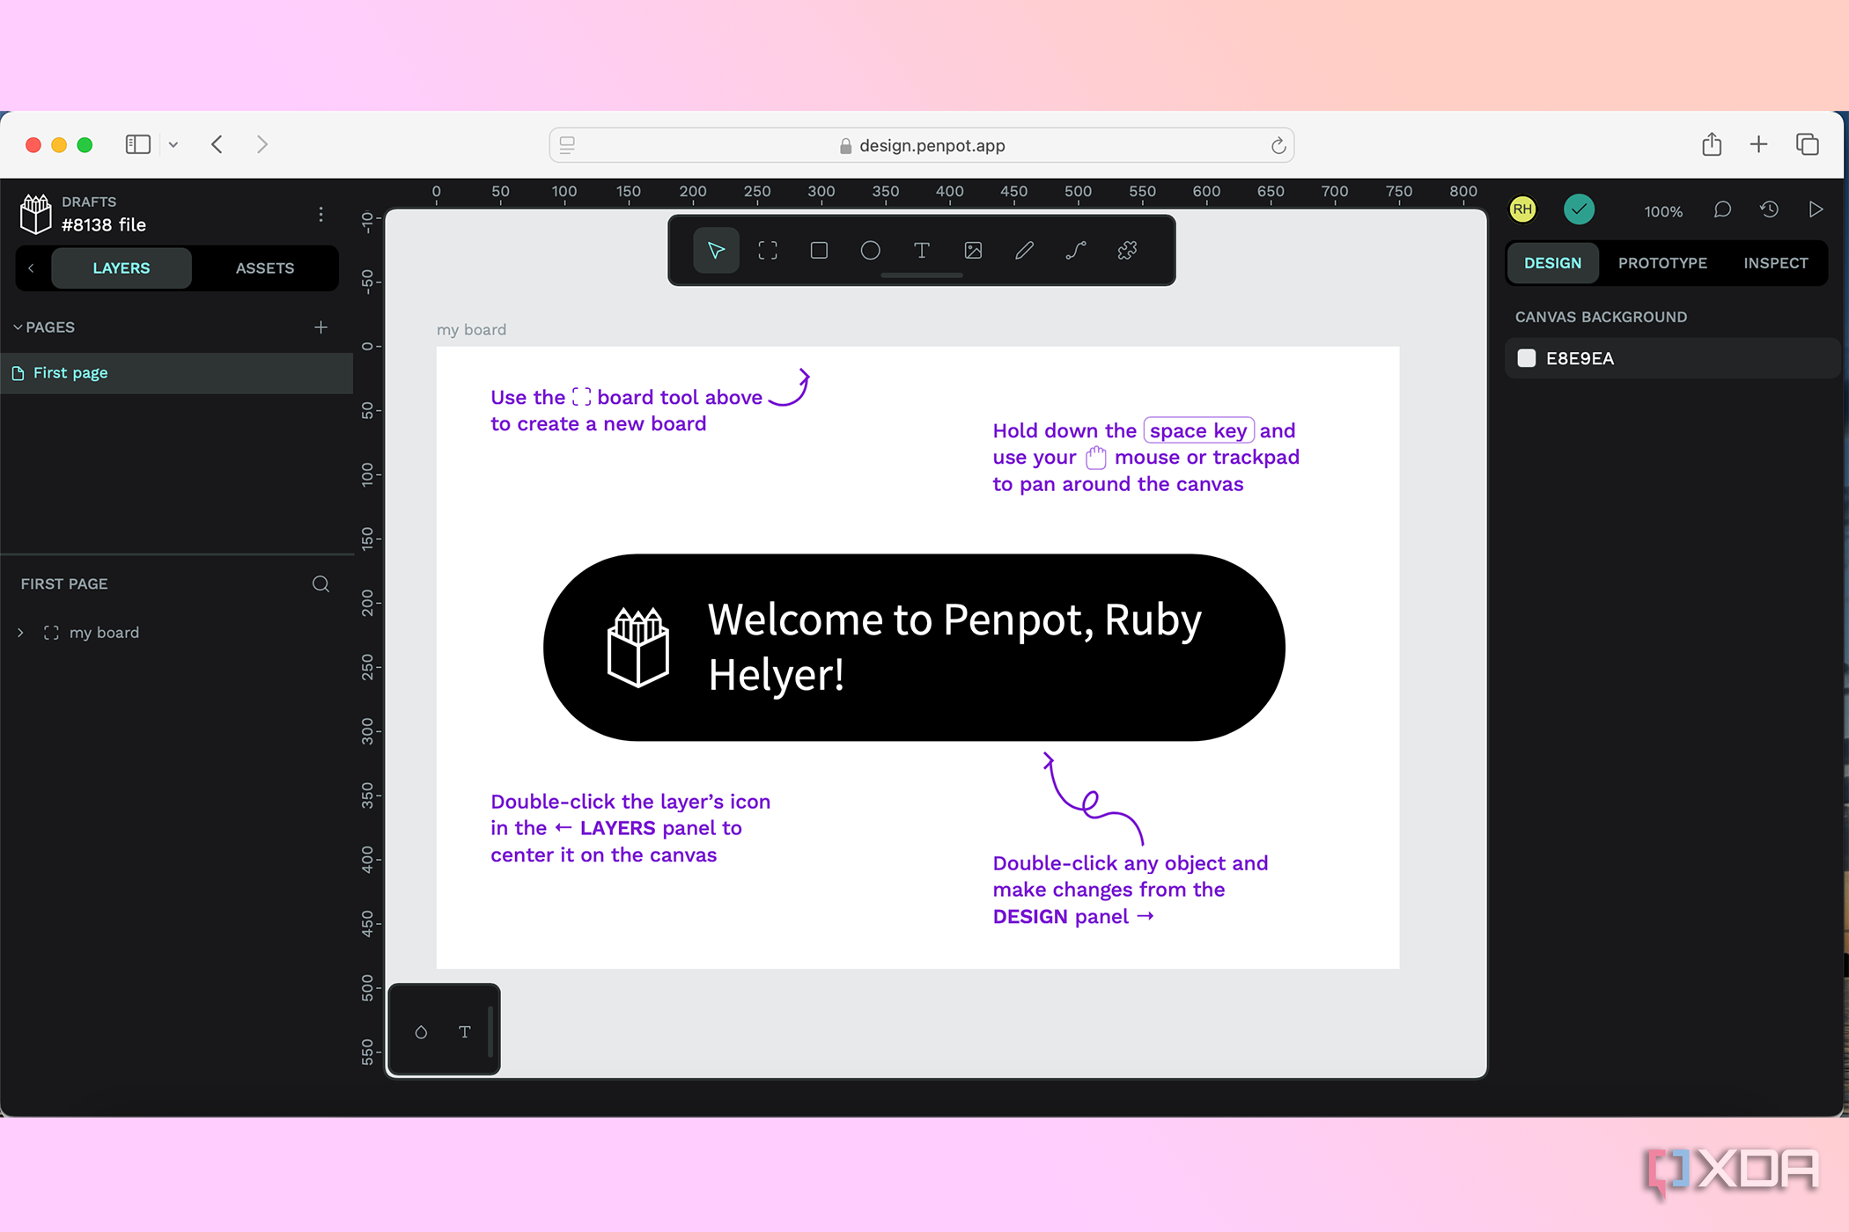
Task: Open the color palette droplet icon
Action: [x=421, y=1032]
